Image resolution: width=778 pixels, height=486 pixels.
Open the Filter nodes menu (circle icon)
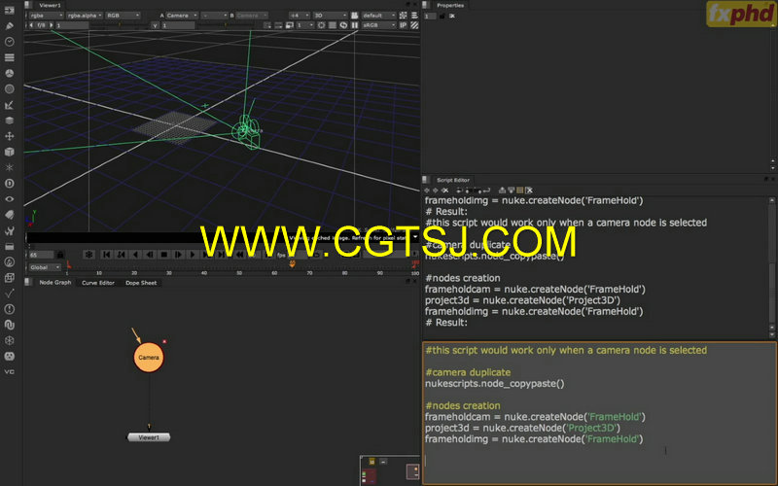9,89
